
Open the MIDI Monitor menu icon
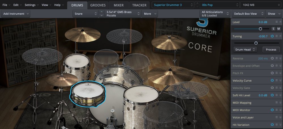click(276, 110)
